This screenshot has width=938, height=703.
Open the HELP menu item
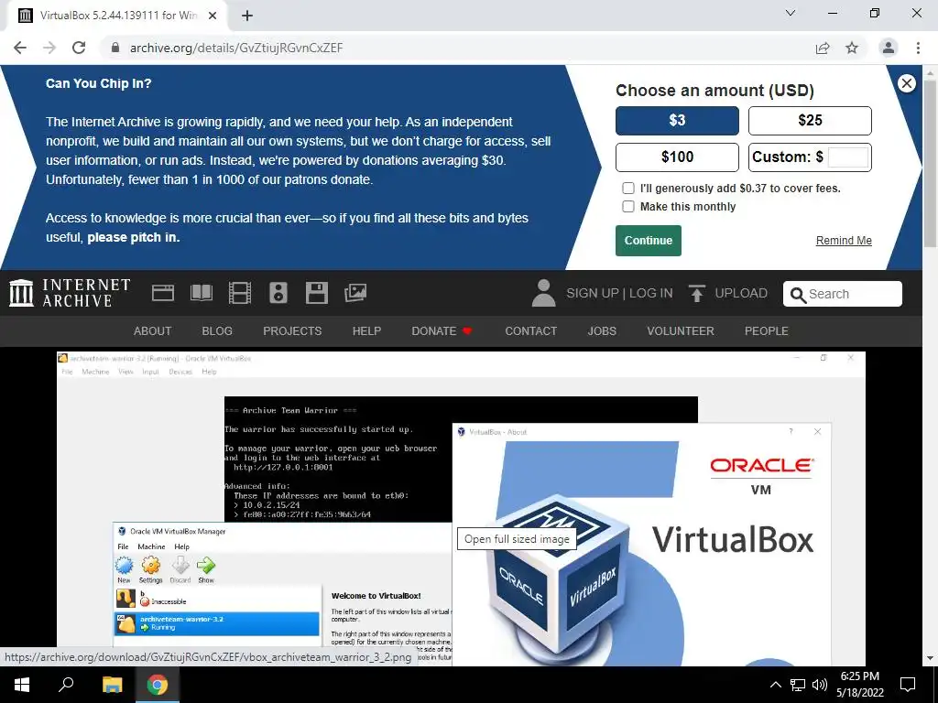(366, 331)
